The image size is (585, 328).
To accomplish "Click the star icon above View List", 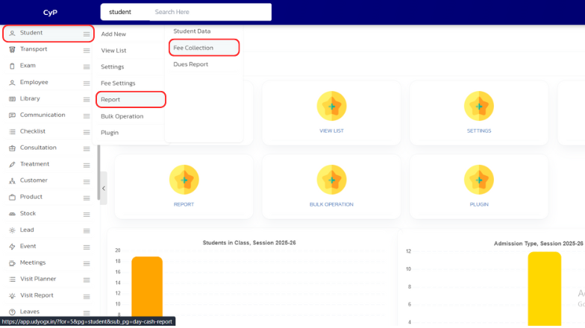I will (331, 107).
